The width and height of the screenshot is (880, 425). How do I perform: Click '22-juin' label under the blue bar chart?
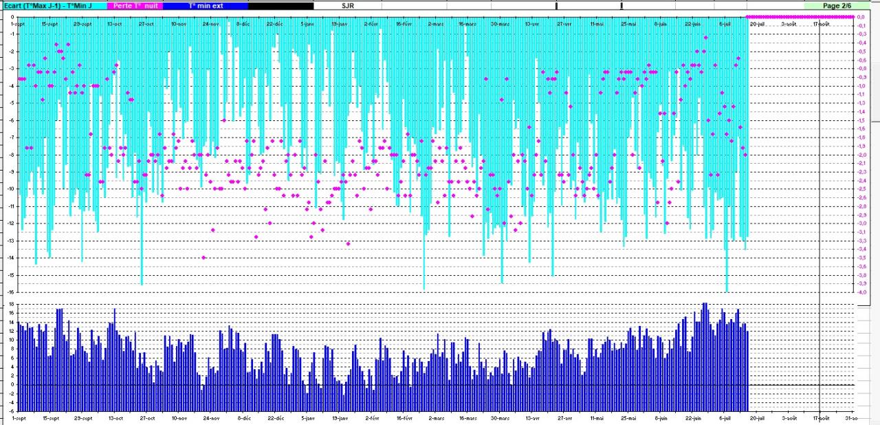pos(693,417)
